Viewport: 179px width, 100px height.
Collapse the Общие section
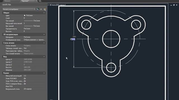pos(44,13)
